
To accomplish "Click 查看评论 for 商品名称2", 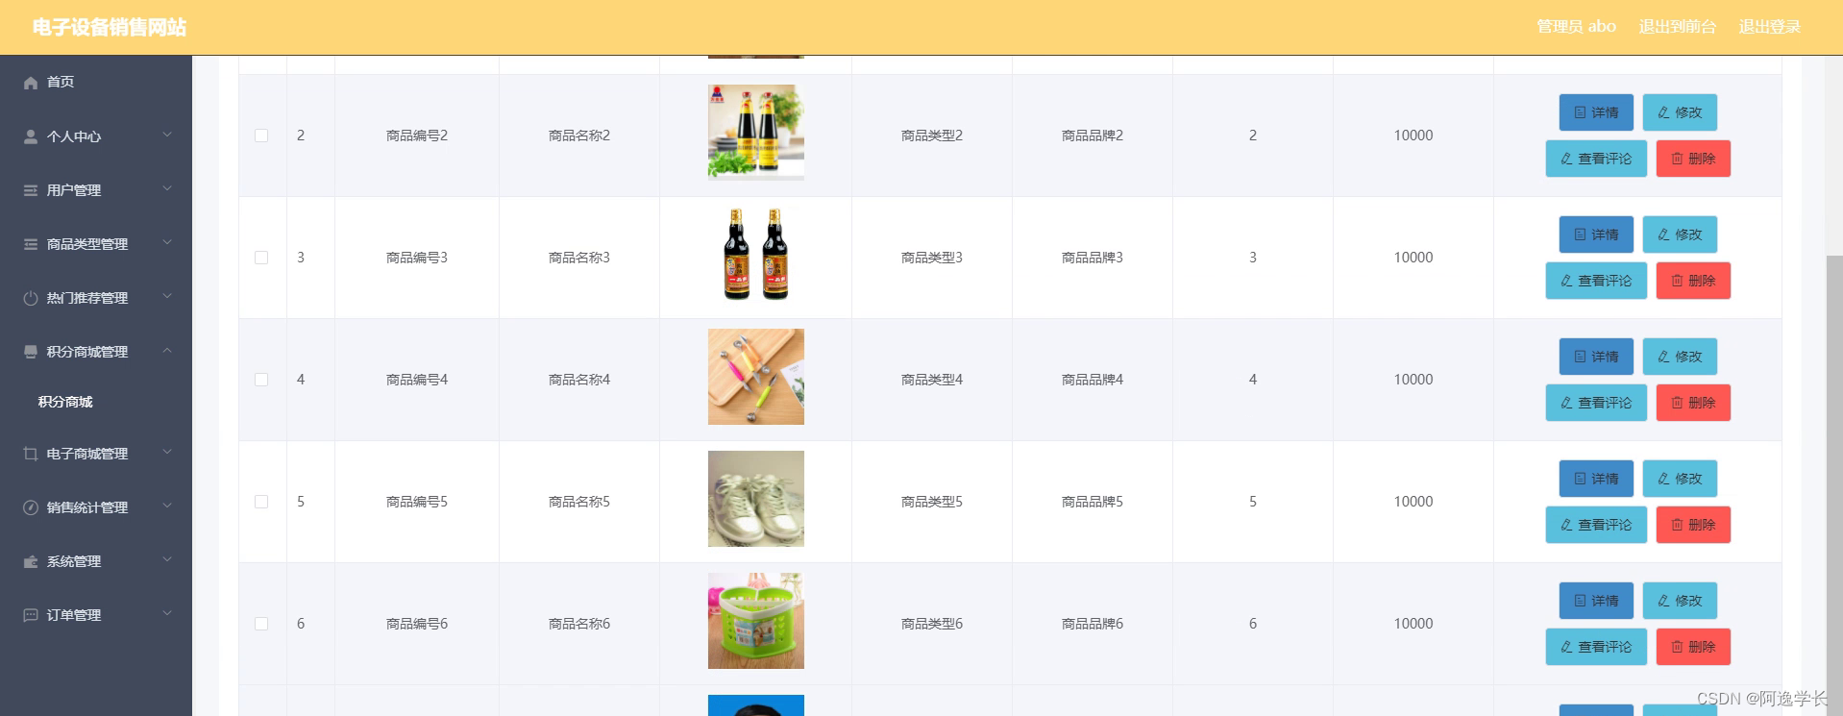I will 1596,159.
